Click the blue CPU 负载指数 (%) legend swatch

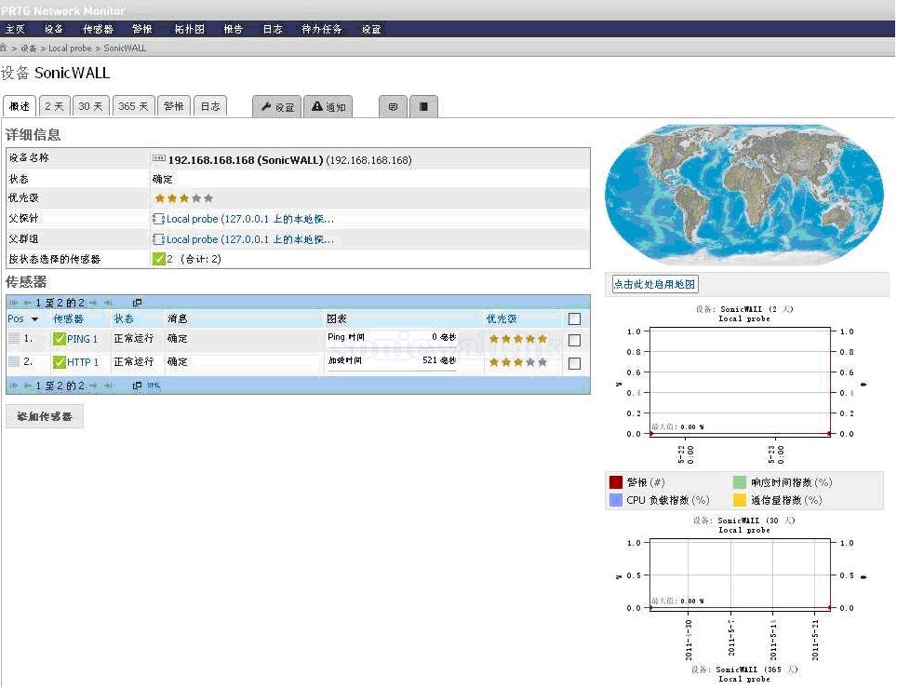pyautogui.click(x=616, y=500)
